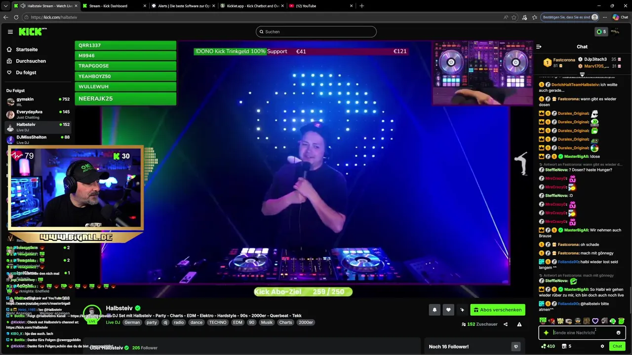
Task: Click the KICK logo
Action: [32, 32]
